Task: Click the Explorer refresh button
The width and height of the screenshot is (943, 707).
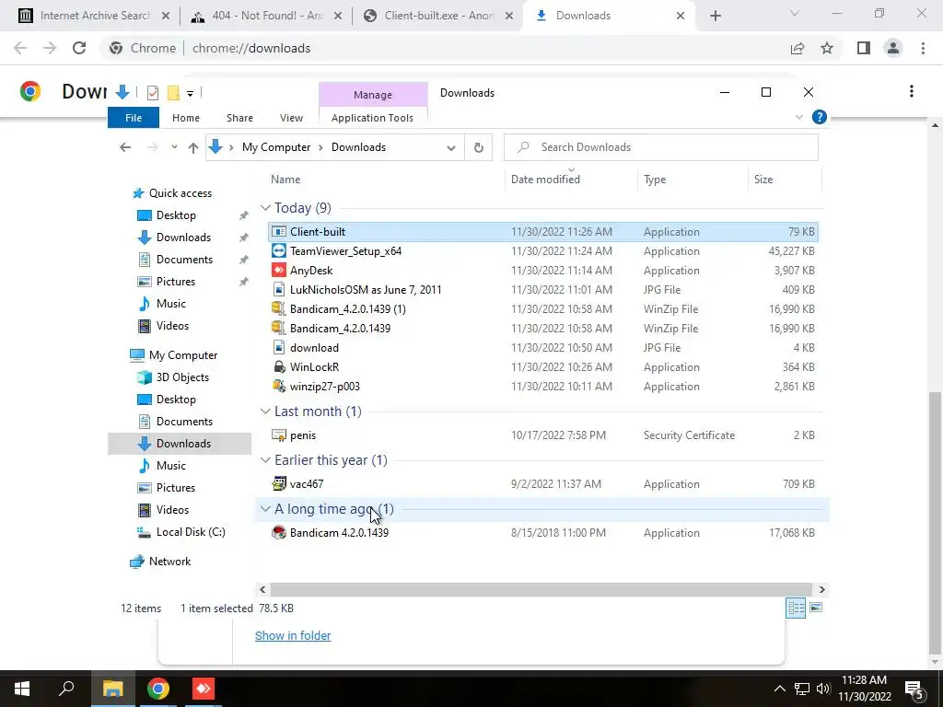Action: (478, 147)
